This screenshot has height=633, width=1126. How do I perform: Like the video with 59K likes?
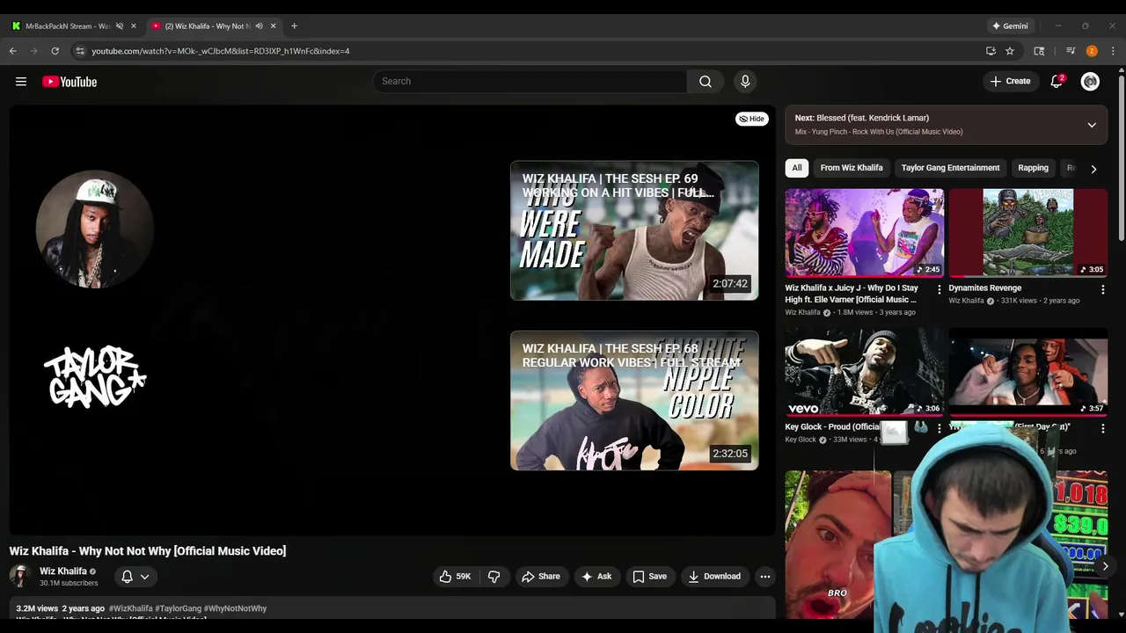click(456, 577)
